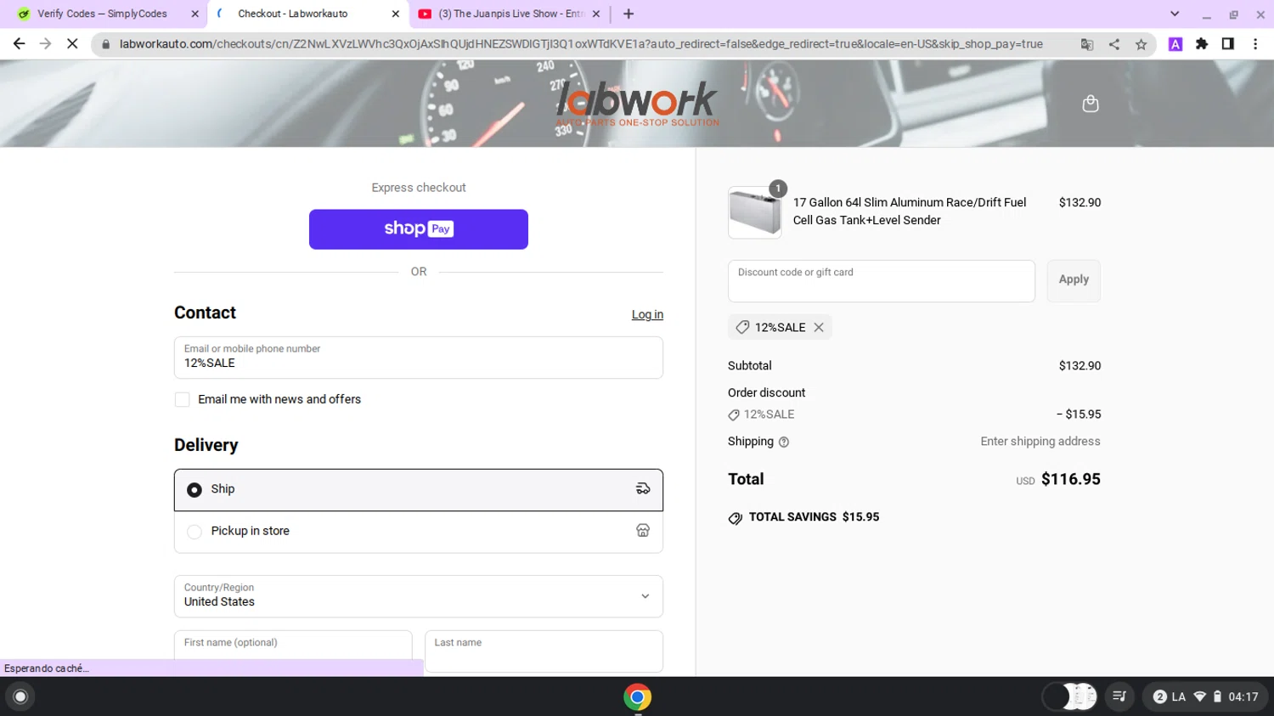
Task: Toggle the browser side panel
Action: tap(1228, 44)
